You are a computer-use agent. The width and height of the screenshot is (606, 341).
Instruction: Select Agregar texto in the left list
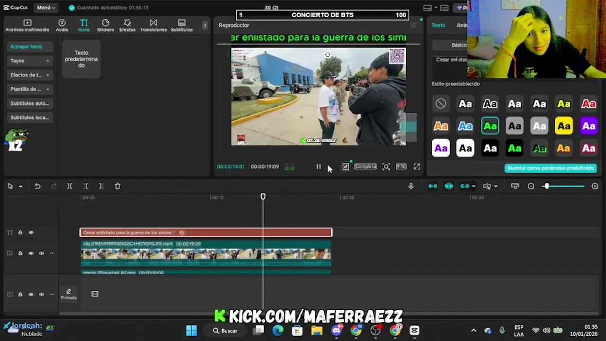(x=30, y=46)
